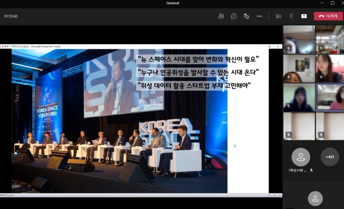
Task: Restore the shared PowerPoint Viewer window
Action: click(x=269, y=46)
